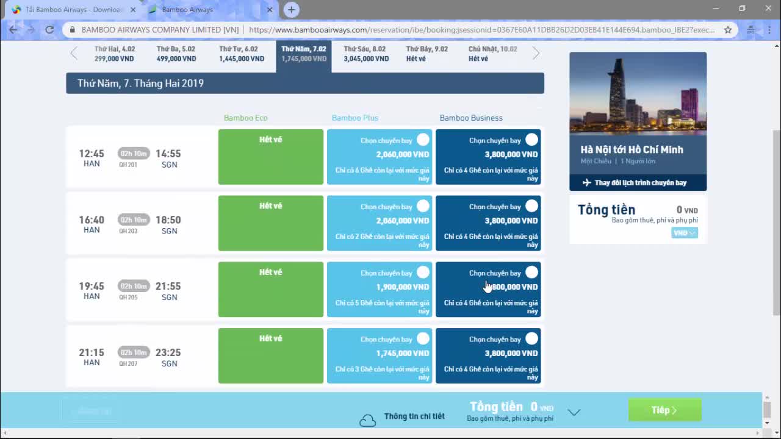Click the Hồ Chí Minh city photo
Image resolution: width=781 pixels, height=439 pixels.
(x=638, y=93)
